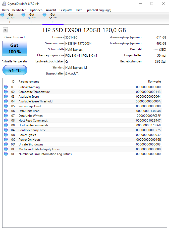Minimize the CrystalDiskInfo window
169x229 pixels.
[140, 4]
